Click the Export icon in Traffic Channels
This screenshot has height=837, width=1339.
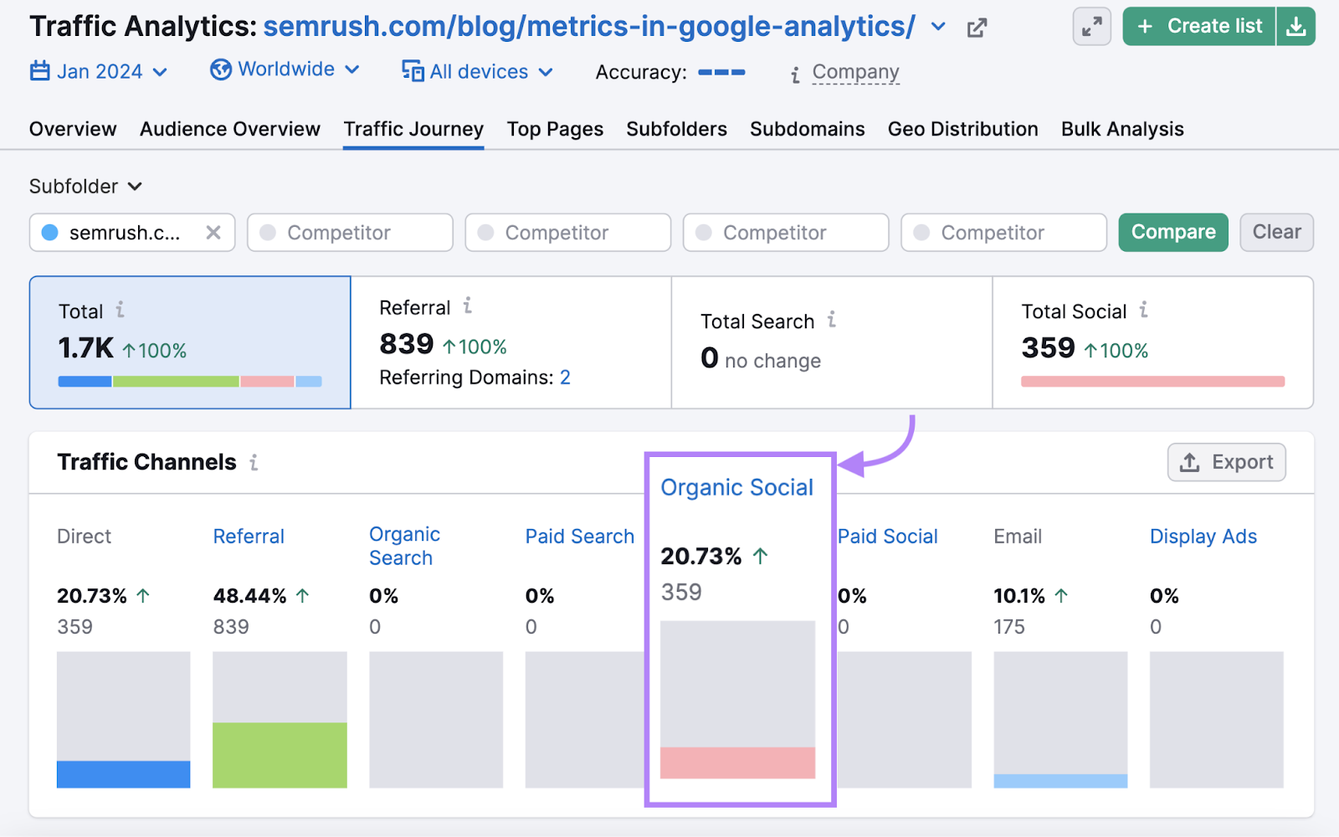(x=1188, y=461)
